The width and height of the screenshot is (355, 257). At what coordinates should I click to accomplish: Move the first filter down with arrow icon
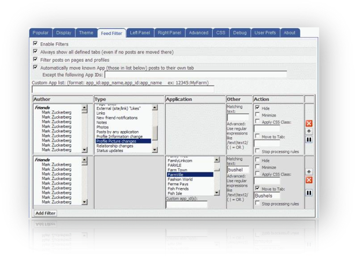[309, 131]
